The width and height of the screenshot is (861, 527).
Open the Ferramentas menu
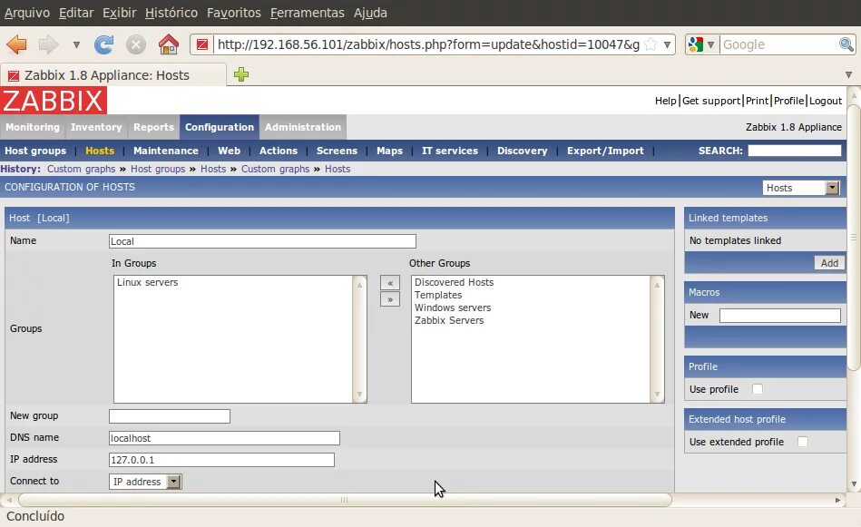click(307, 13)
